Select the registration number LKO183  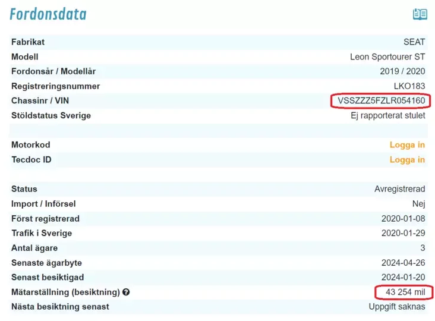click(409, 86)
